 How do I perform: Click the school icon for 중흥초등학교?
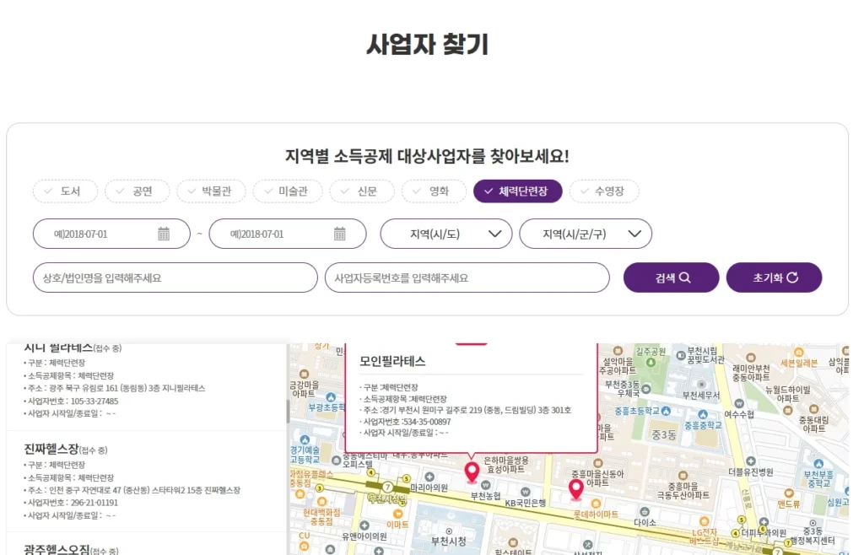tap(666, 411)
